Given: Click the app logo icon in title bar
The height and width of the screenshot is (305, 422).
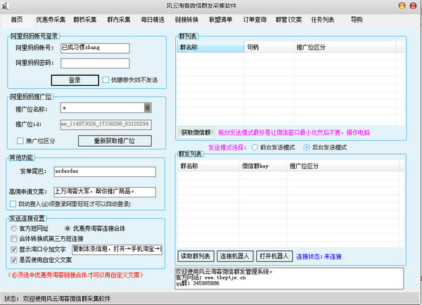Looking at the screenshot, I should tap(6, 6).
